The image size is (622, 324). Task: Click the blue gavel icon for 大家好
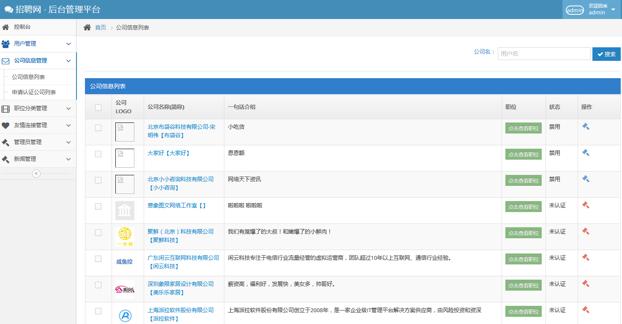click(x=586, y=152)
